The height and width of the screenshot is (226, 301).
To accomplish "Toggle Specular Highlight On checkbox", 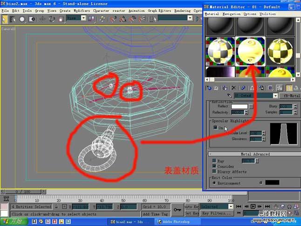I will click(215, 127).
